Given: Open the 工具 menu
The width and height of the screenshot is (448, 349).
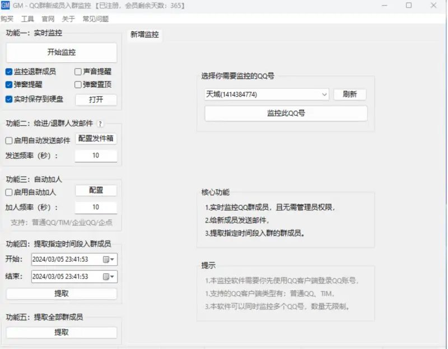Looking at the screenshot, I should point(27,19).
